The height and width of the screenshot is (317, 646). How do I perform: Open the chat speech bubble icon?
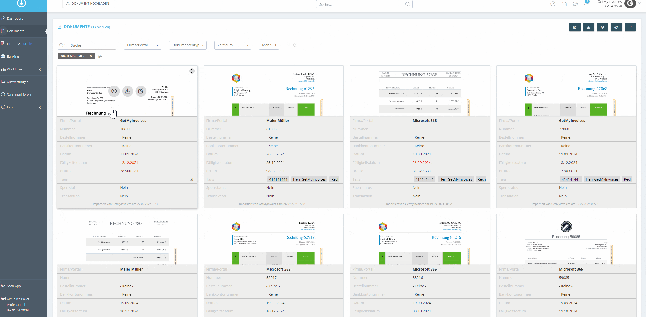click(575, 4)
